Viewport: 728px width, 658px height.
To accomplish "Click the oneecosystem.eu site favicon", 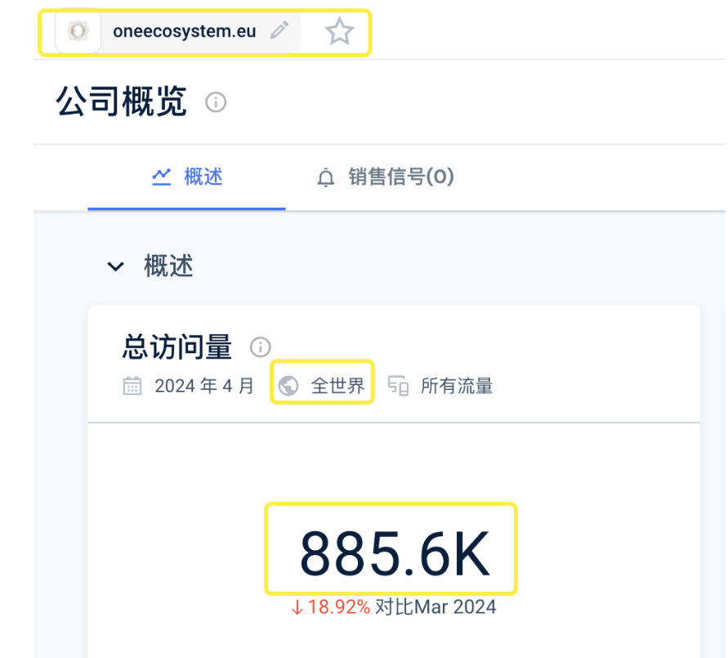I will point(78,31).
